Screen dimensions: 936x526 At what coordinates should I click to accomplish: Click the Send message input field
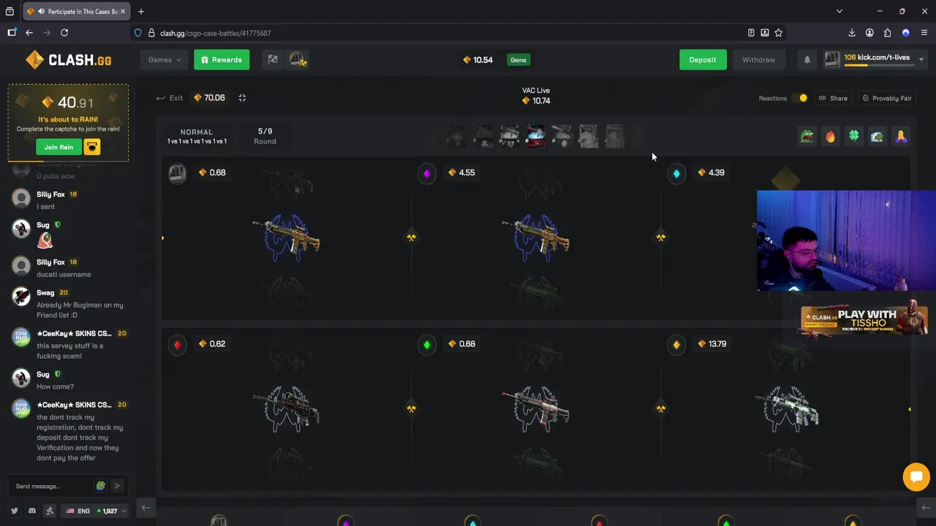[51, 486]
